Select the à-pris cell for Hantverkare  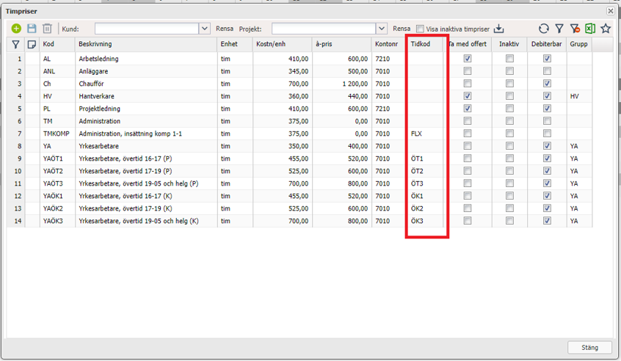click(x=341, y=96)
